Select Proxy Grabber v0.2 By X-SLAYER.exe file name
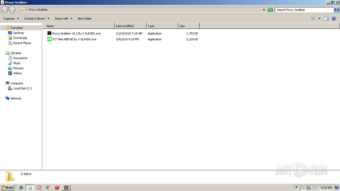340x191 pixels. pos(76,33)
